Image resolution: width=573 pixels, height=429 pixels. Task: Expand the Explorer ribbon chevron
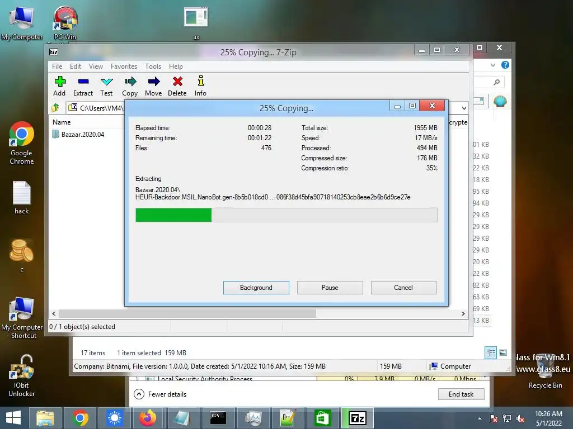tap(492, 65)
